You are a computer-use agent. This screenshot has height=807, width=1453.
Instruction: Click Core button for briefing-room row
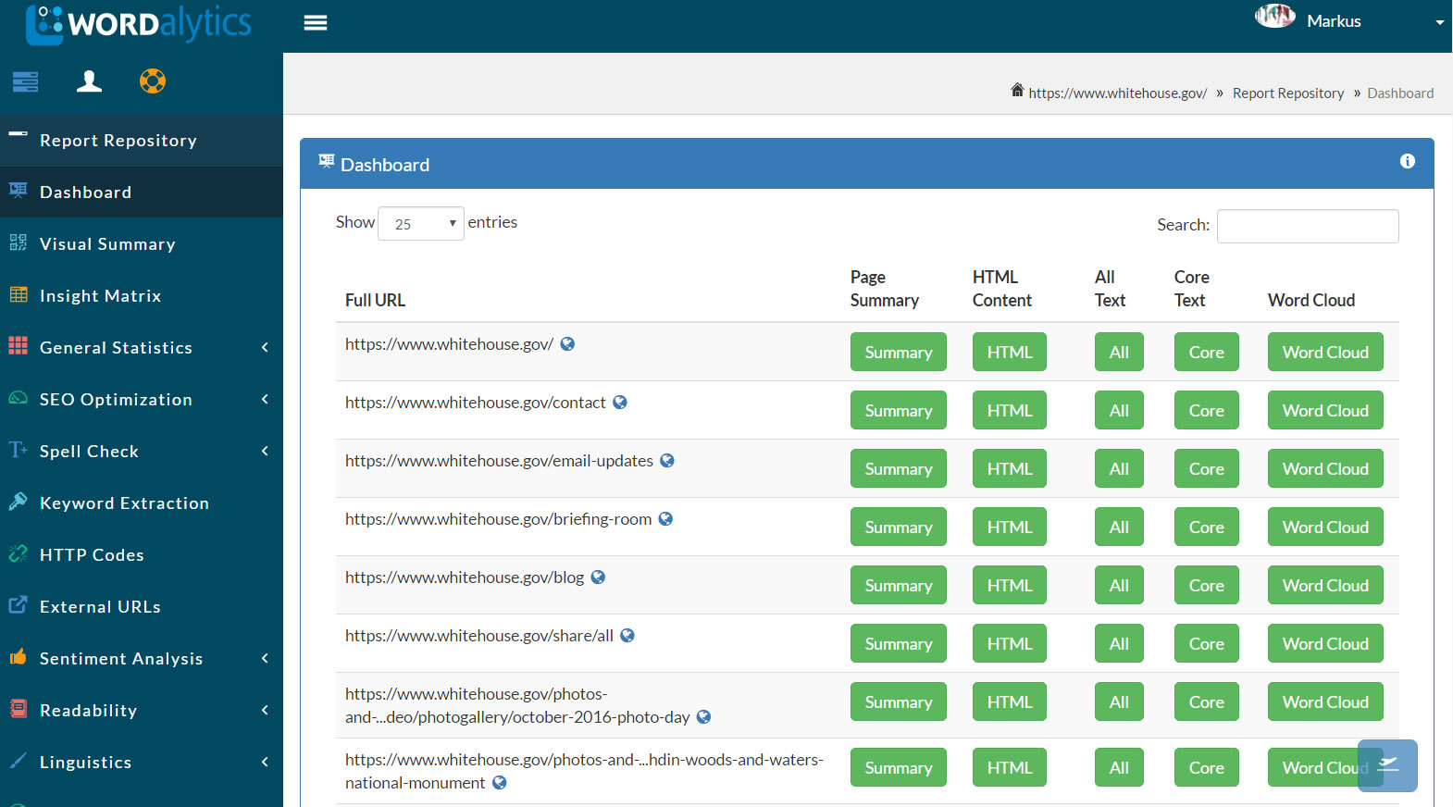coord(1207,527)
